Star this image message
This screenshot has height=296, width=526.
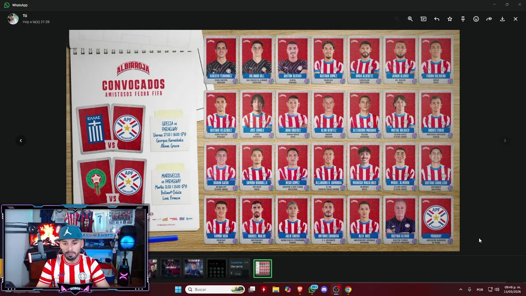[450, 19]
